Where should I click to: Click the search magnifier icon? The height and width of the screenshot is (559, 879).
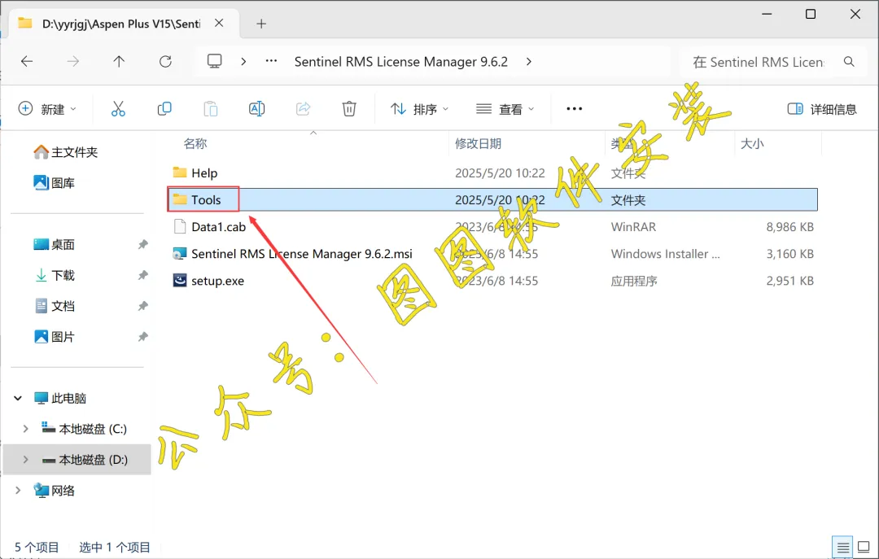point(849,62)
